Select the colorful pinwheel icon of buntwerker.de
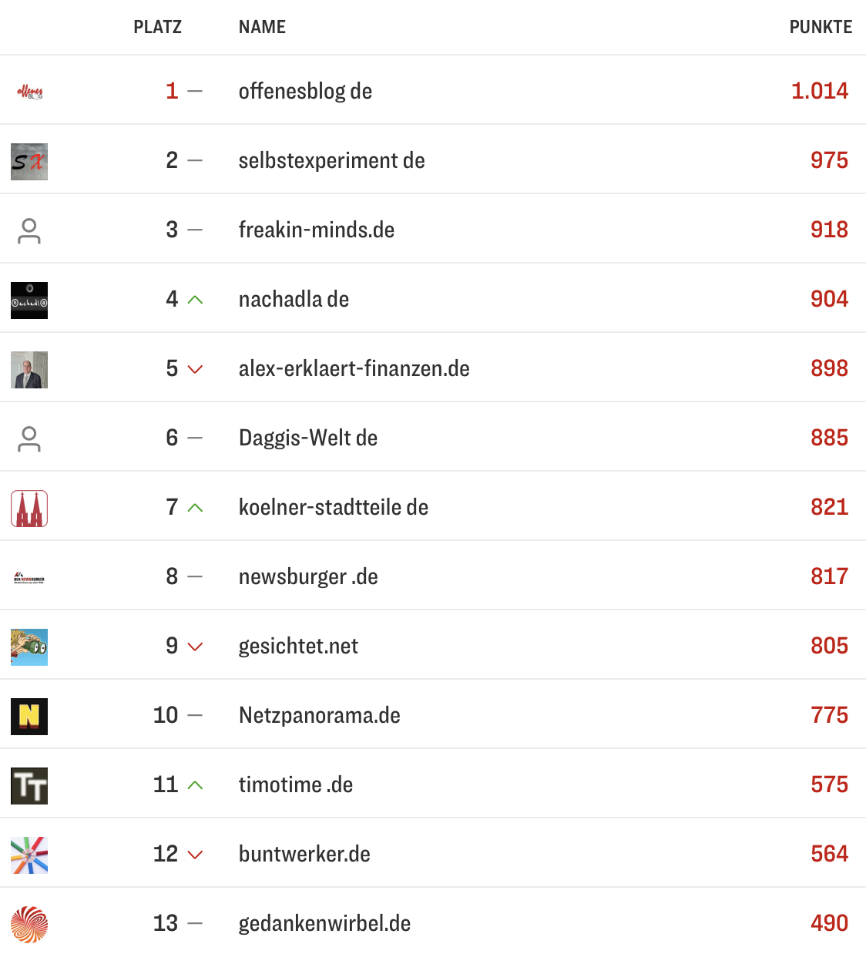This screenshot has height=954, width=866. (29, 855)
